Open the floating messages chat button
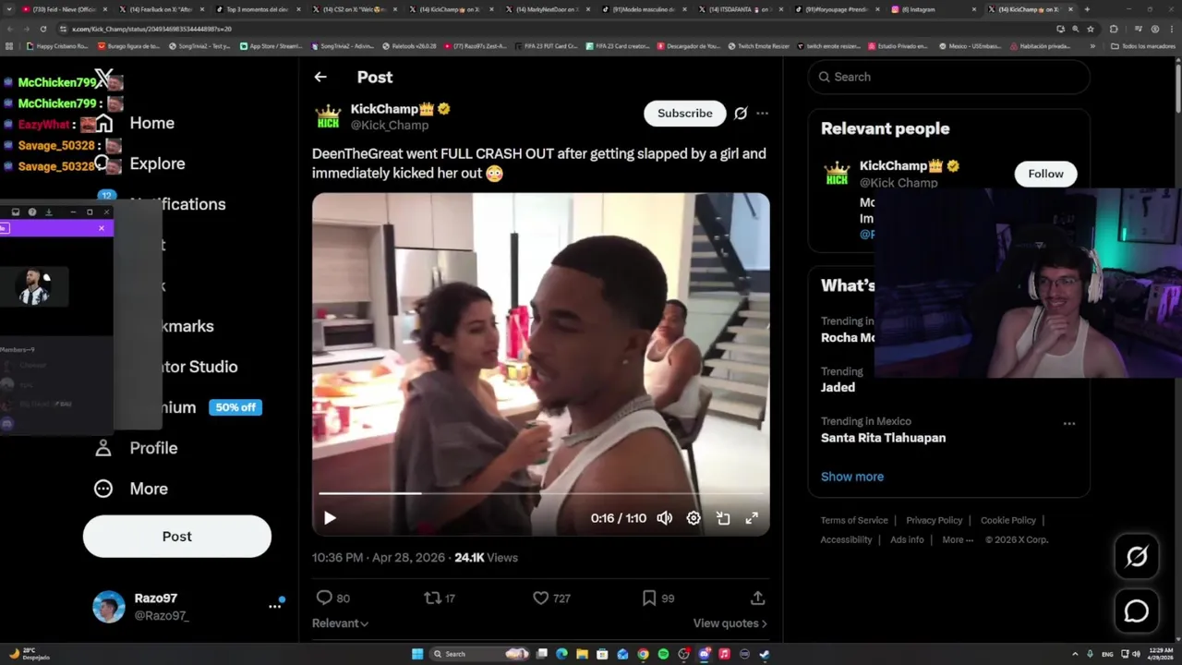The width and height of the screenshot is (1182, 665). coord(1137,611)
